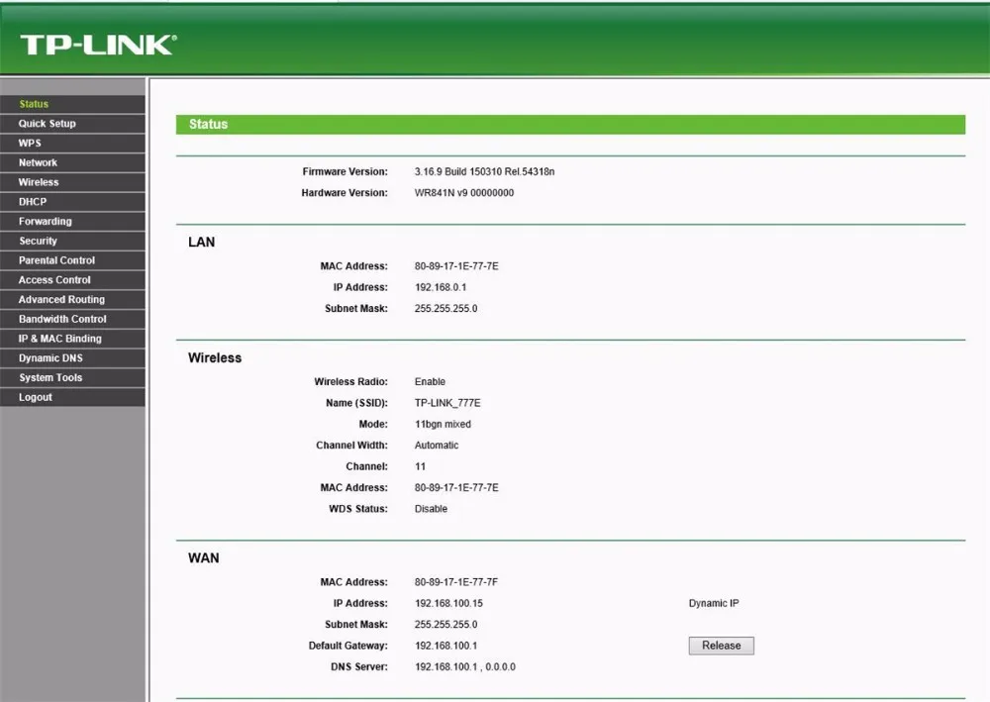Click the green Status page header
The height and width of the screenshot is (702, 990).
point(570,125)
